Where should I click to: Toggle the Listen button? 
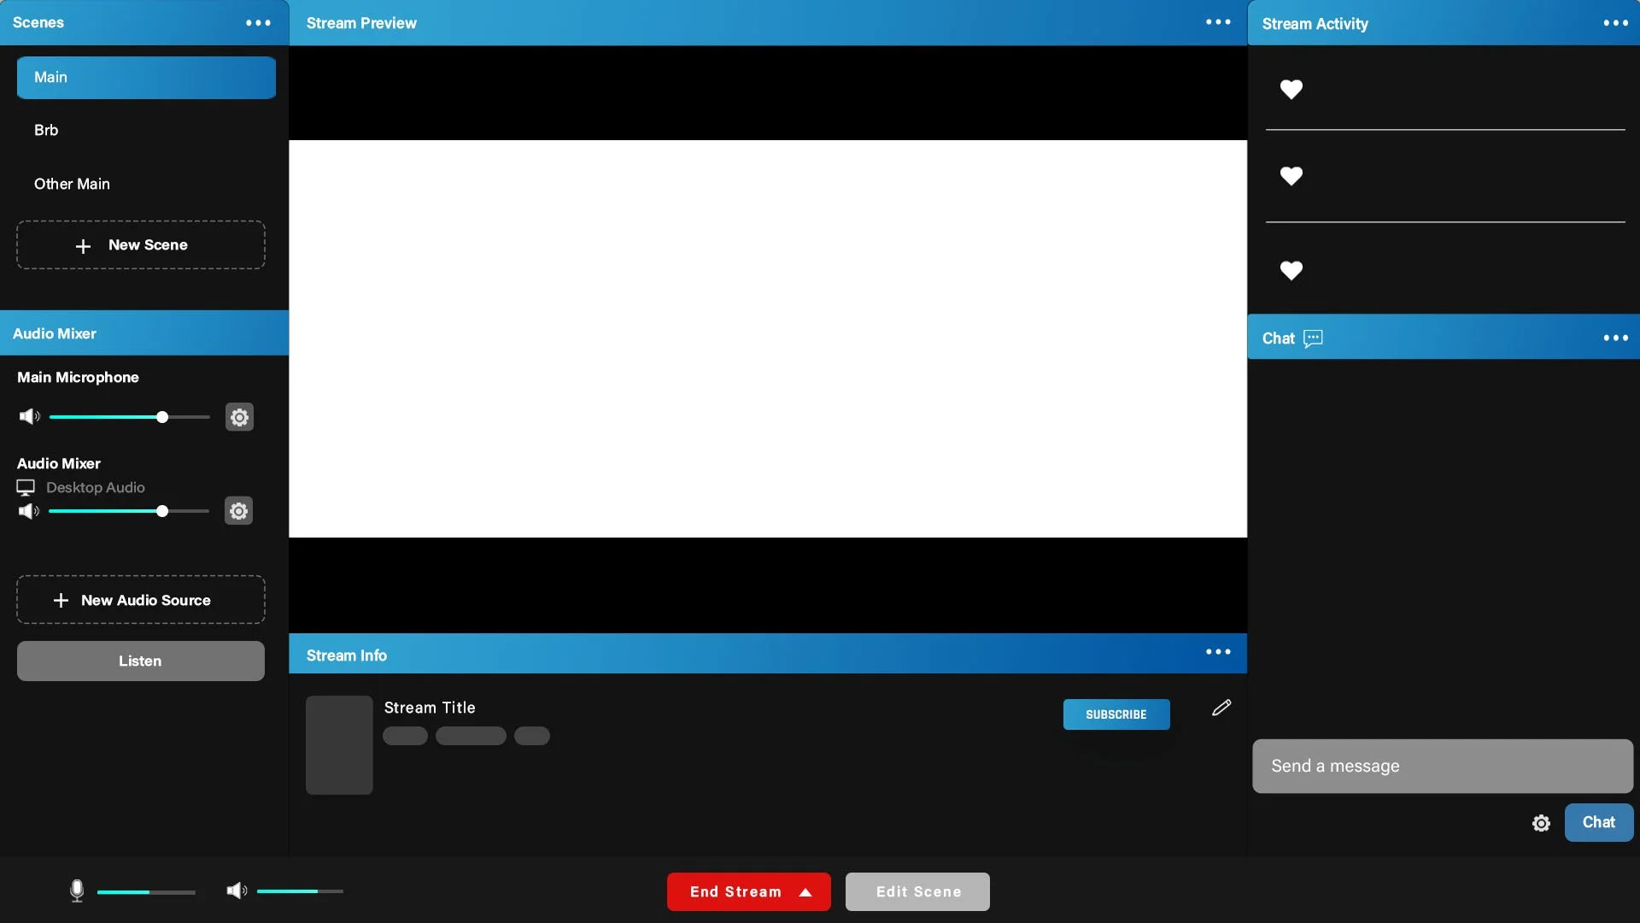[x=140, y=661]
